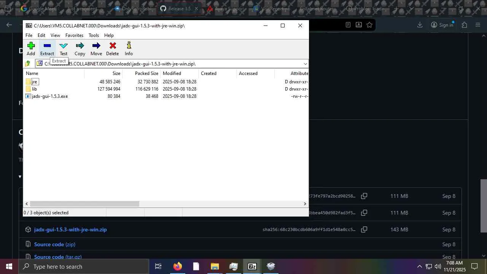Viewport: 487px width, 274px height.
Task: Open the Tools menu in 7-Zip
Action: tap(94, 35)
